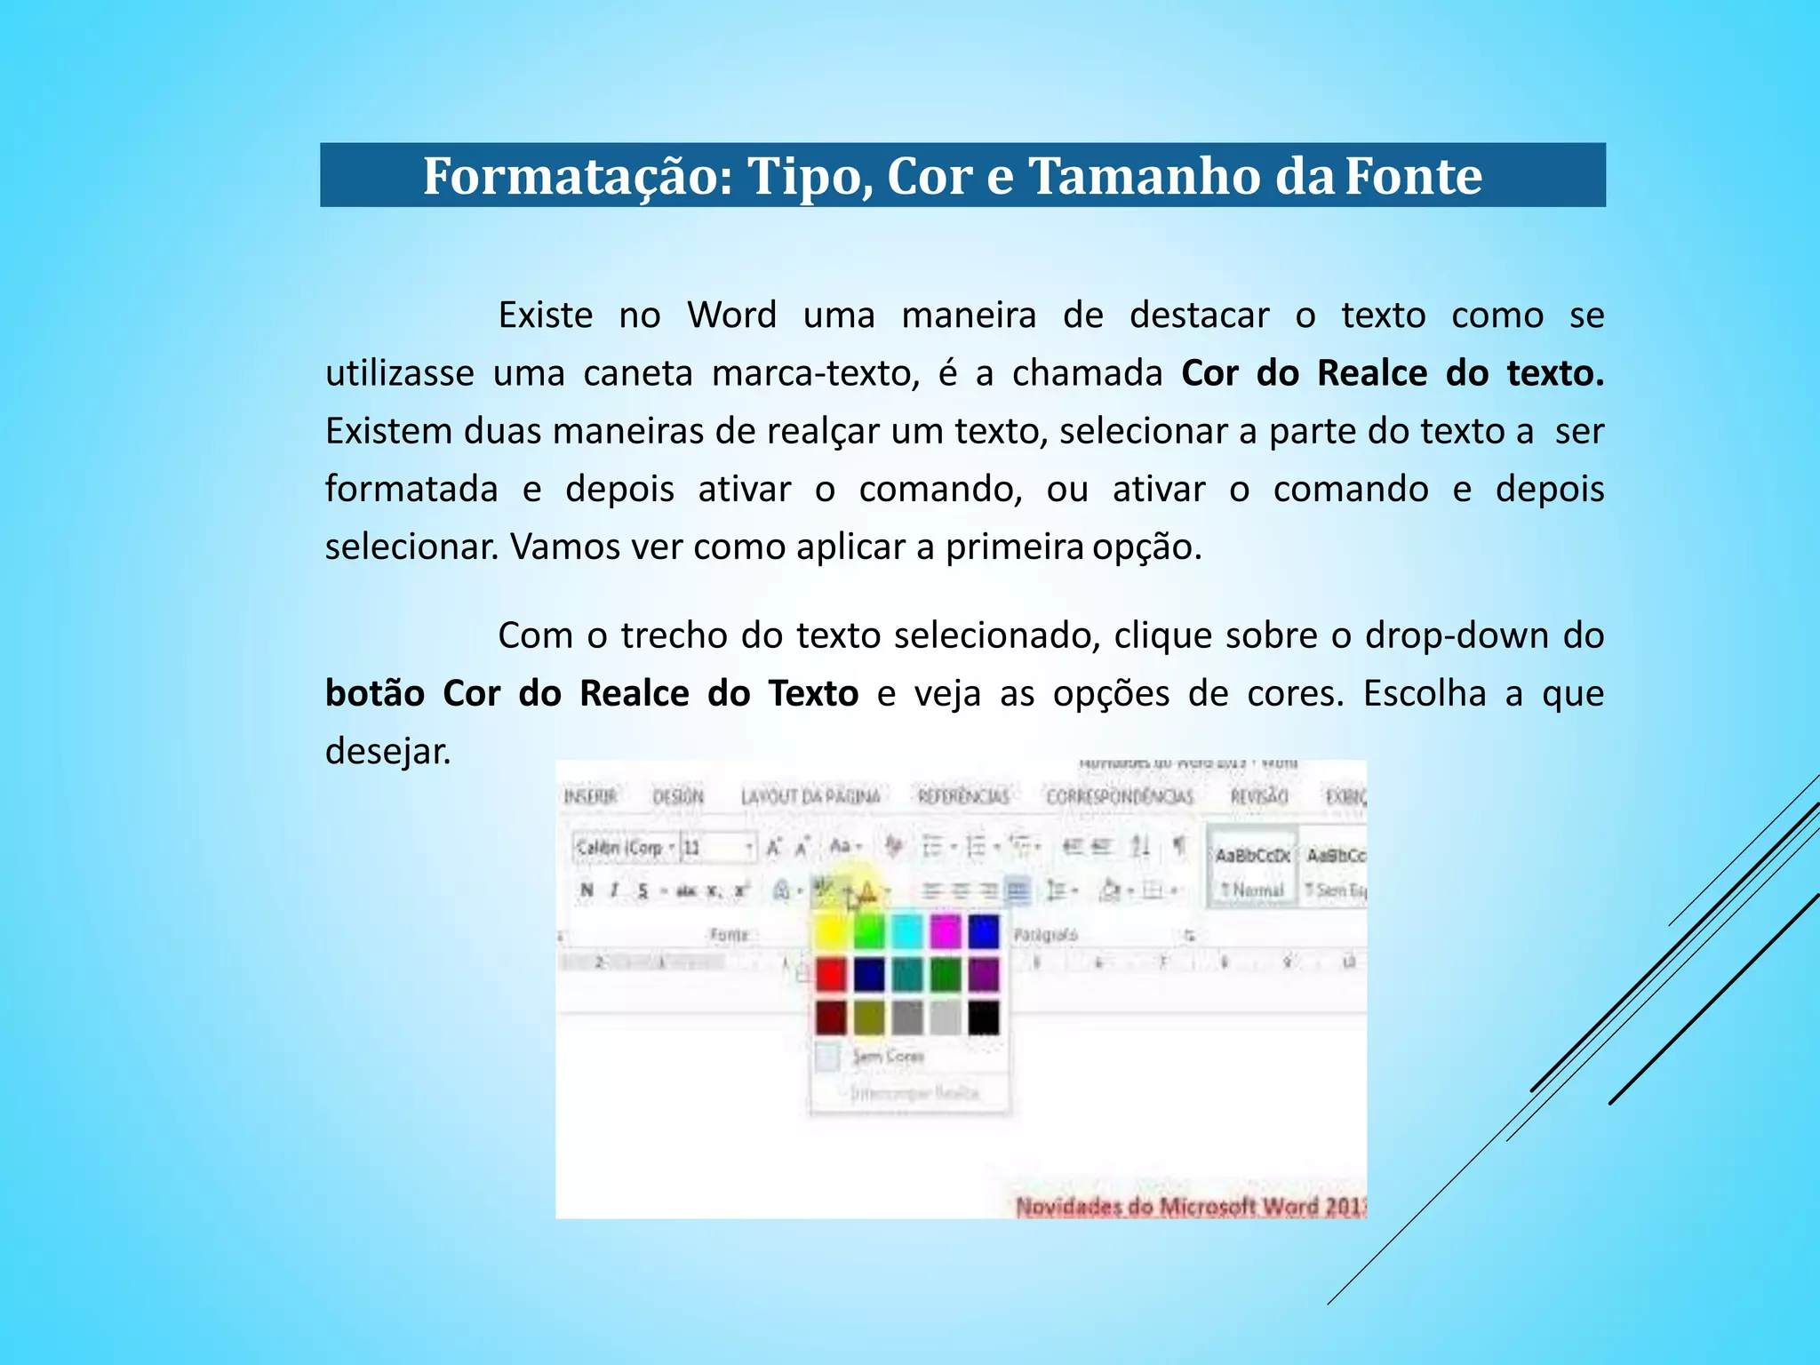Click the multilevel list icon
The width and height of the screenshot is (1820, 1365).
(1020, 846)
